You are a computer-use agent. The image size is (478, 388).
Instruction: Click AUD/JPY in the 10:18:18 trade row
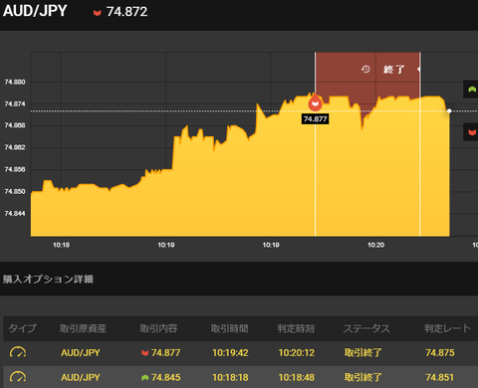[x=81, y=377]
